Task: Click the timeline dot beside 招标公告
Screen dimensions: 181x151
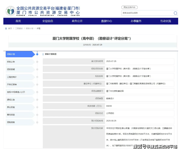Action: point(37,62)
